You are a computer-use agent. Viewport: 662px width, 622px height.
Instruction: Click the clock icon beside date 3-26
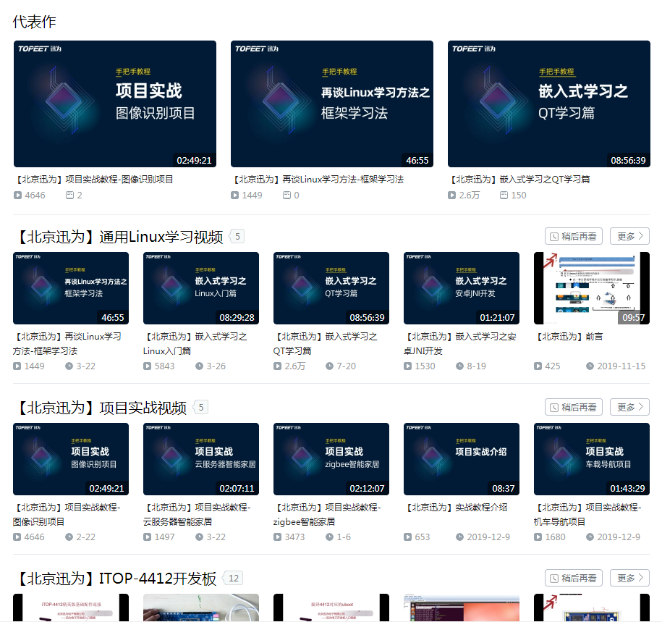pos(199,366)
